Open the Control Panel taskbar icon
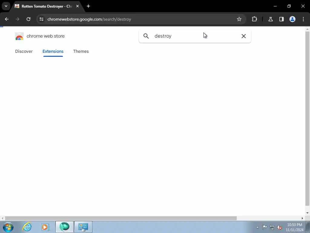This screenshot has width=310, height=233. click(83, 227)
